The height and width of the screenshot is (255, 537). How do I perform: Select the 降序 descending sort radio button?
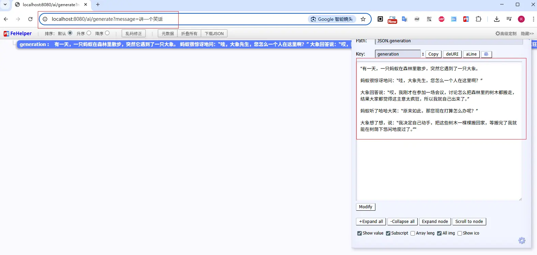(107, 33)
